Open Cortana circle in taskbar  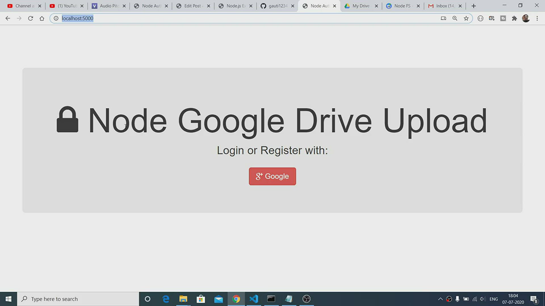(x=147, y=299)
